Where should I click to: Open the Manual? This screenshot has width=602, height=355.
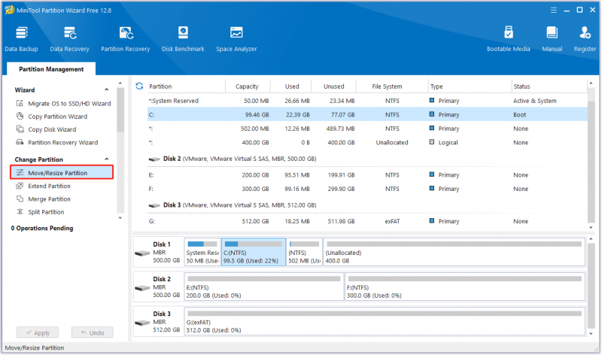tap(552, 39)
